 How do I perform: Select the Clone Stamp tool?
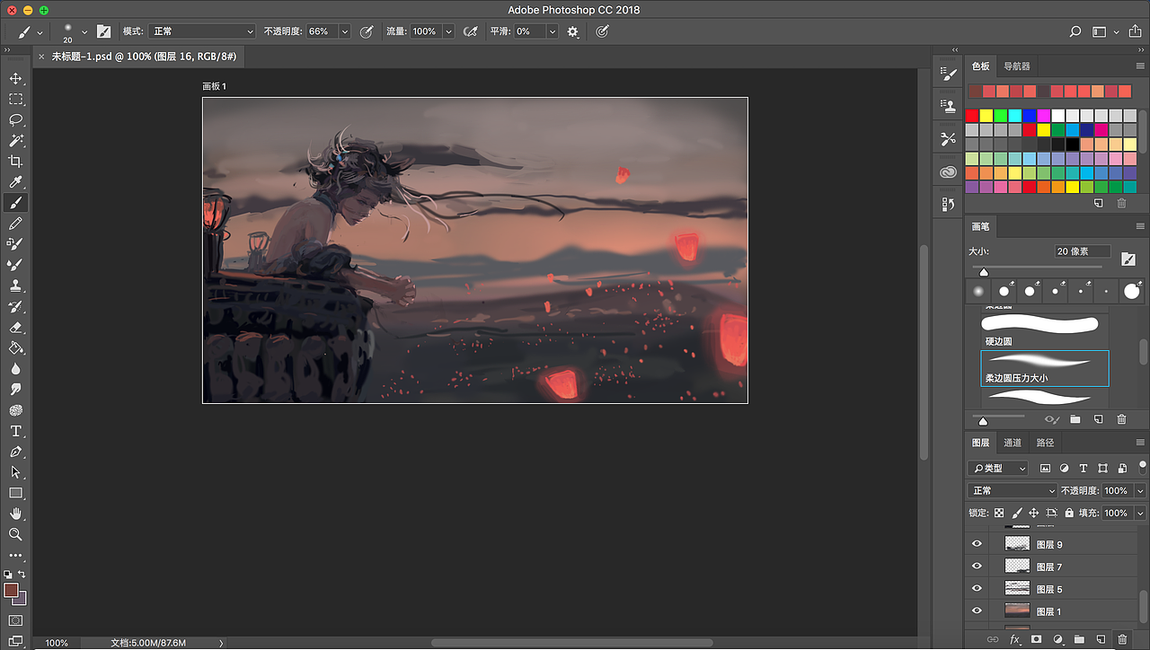tap(15, 285)
